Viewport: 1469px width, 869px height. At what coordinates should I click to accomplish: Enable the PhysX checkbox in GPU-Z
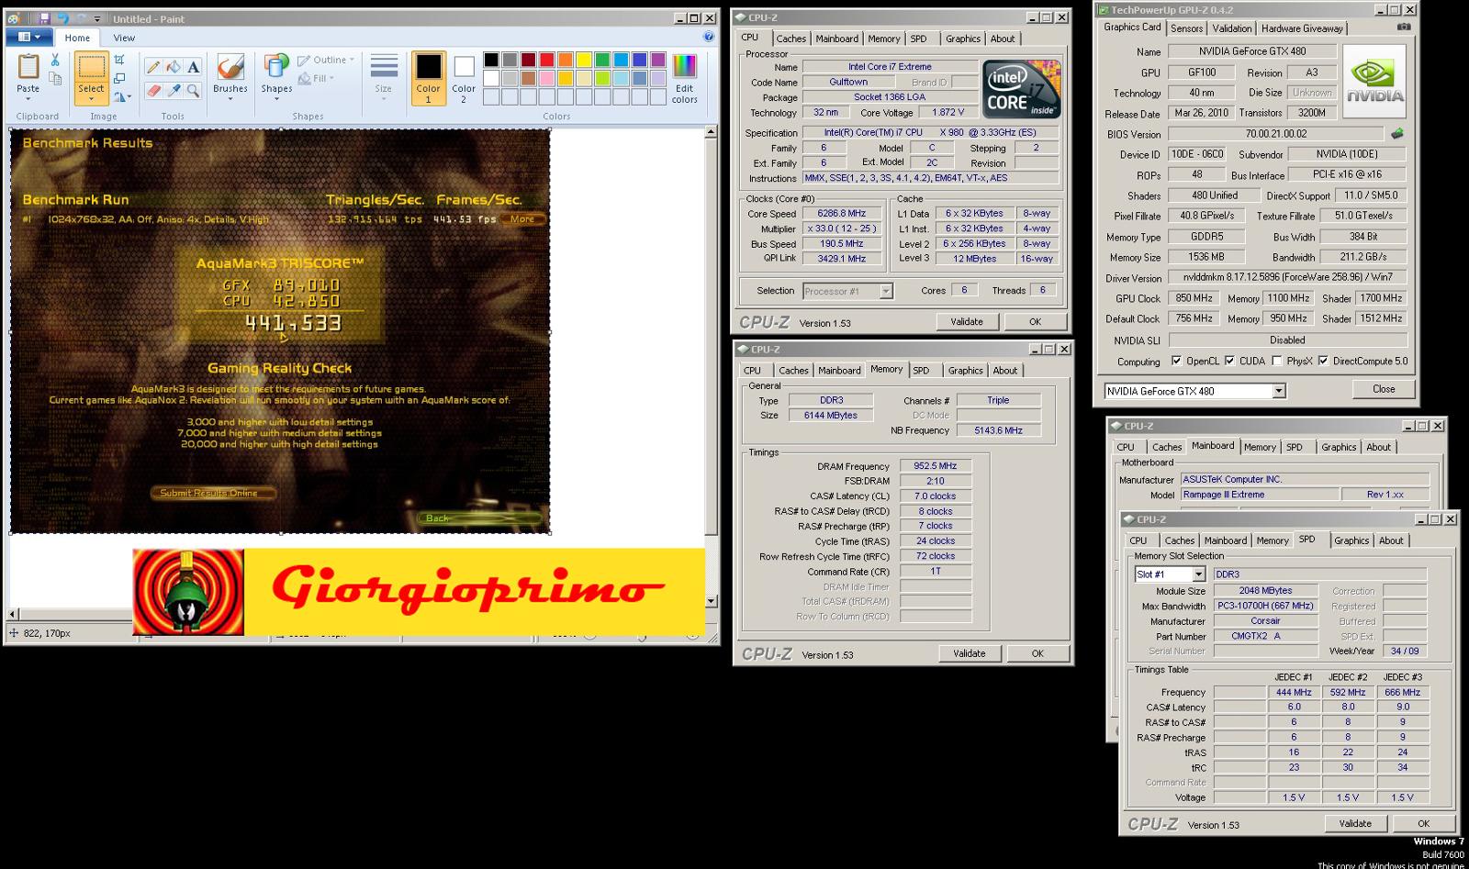pos(1277,361)
